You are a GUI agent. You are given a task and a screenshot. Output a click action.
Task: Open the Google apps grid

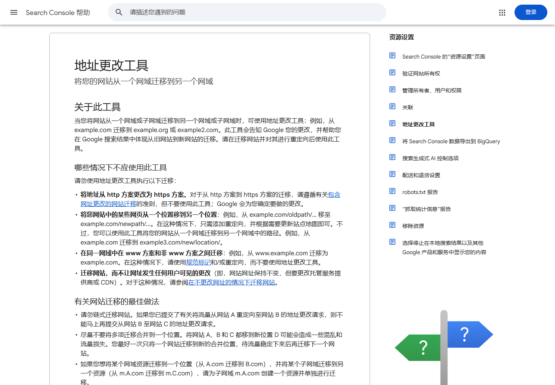pos(502,13)
